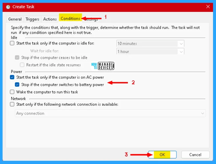Screen dimensions: 216x164
Task: Click the Create Task clock icon
Action: [8, 7]
